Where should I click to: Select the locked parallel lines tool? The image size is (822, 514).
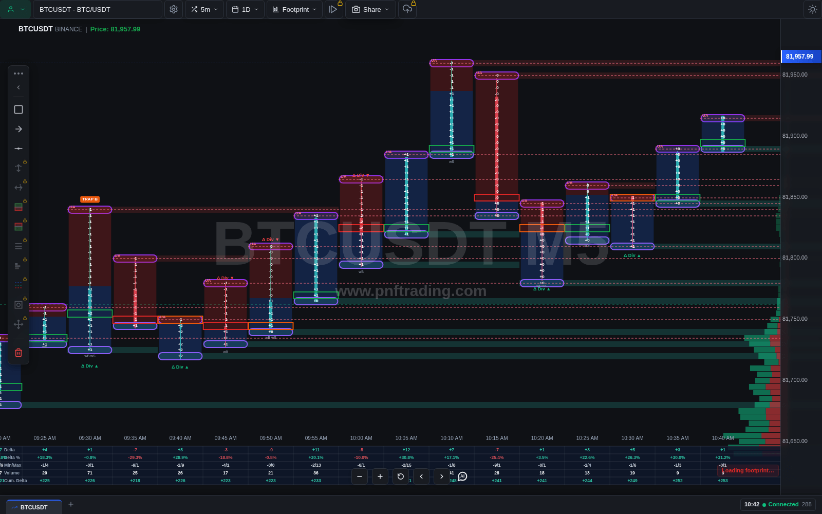pos(18,246)
